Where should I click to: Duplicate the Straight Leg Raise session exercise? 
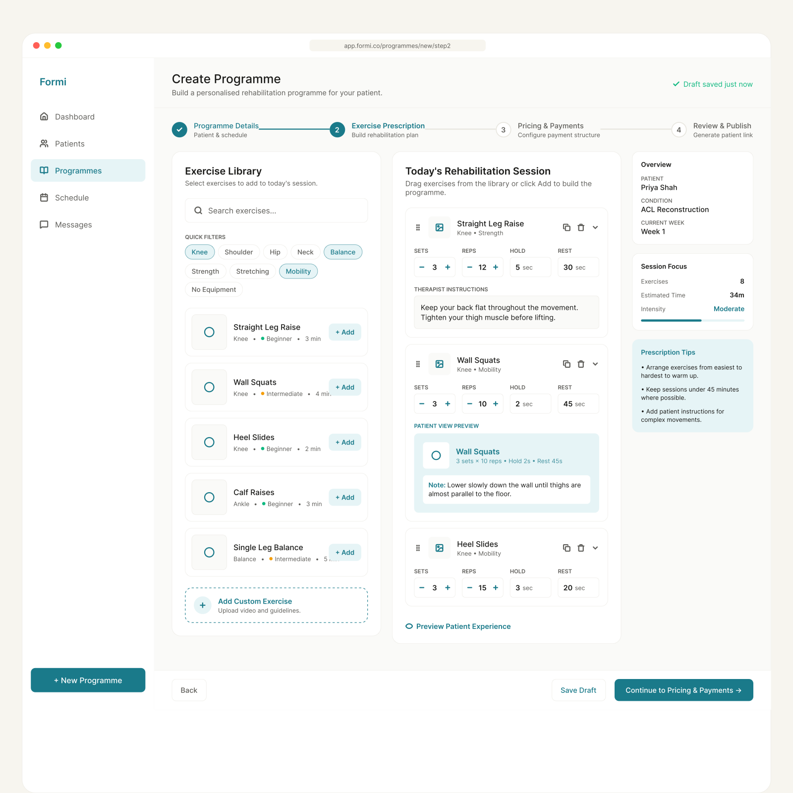(566, 227)
